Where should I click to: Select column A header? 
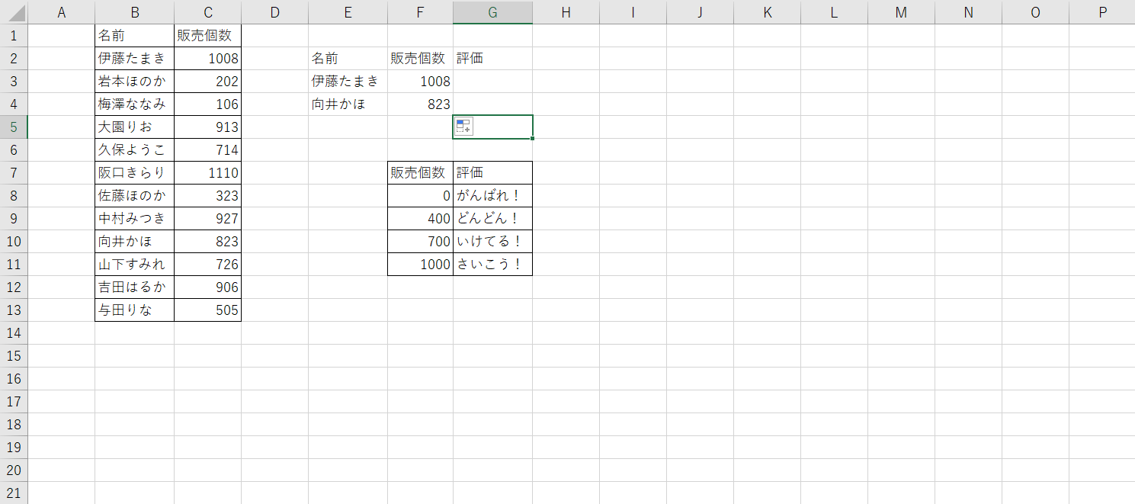62,12
